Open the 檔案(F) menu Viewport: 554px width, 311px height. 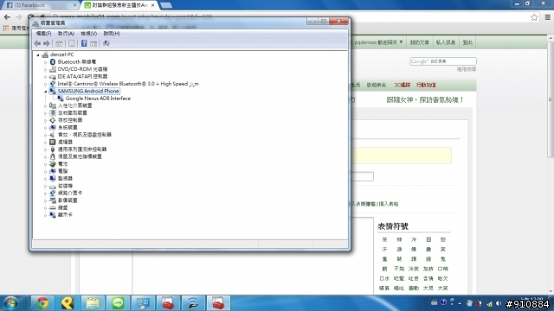[43, 34]
